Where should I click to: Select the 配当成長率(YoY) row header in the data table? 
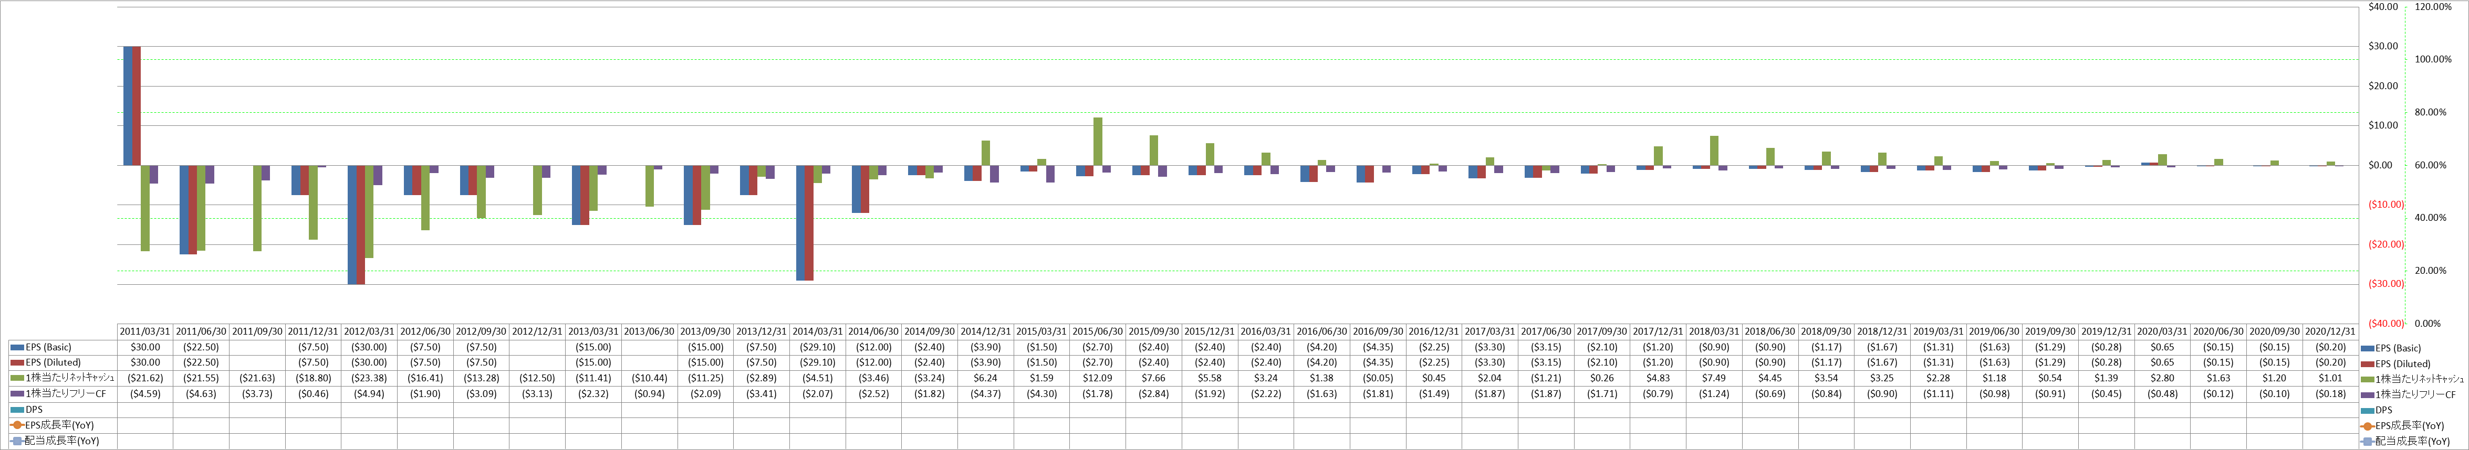[x=62, y=441]
